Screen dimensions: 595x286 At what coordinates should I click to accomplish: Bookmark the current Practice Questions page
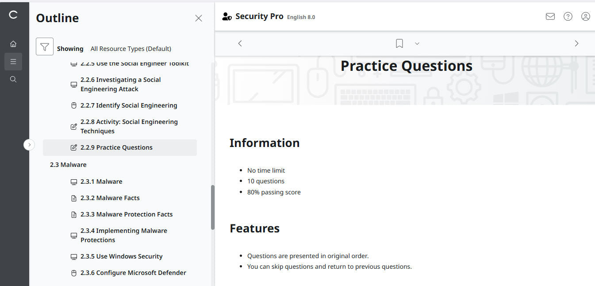click(399, 43)
